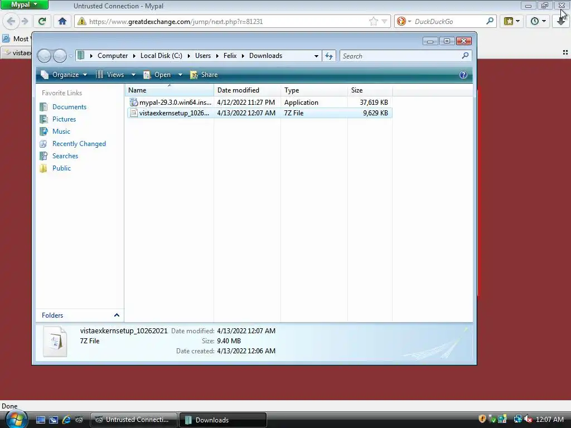Click the Felix breadcrumb segment

(x=230, y=56)
